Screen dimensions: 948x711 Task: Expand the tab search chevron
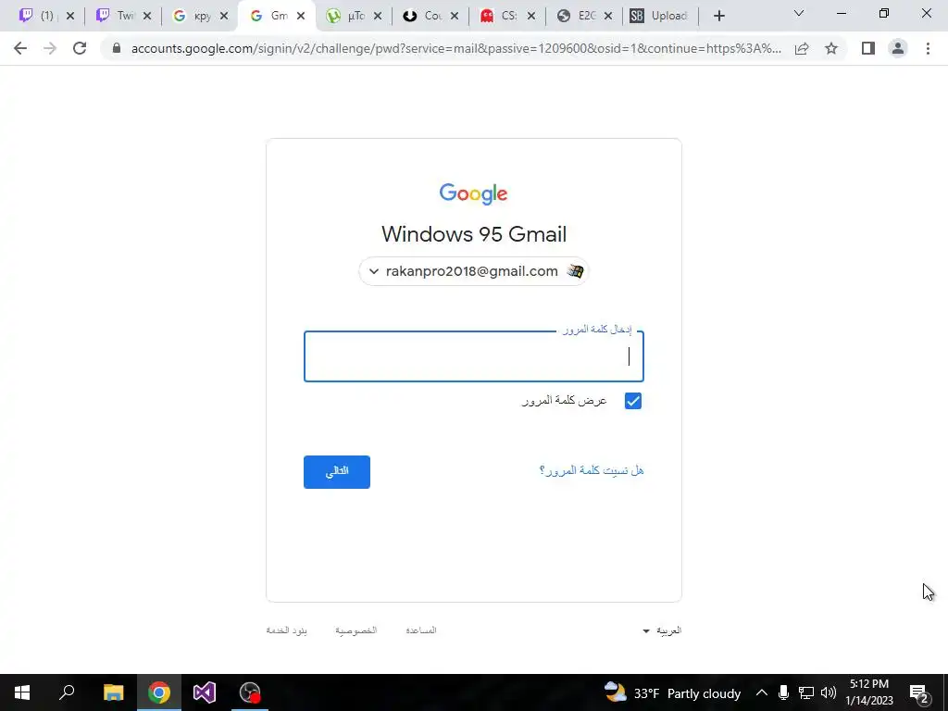coord(799,13)
